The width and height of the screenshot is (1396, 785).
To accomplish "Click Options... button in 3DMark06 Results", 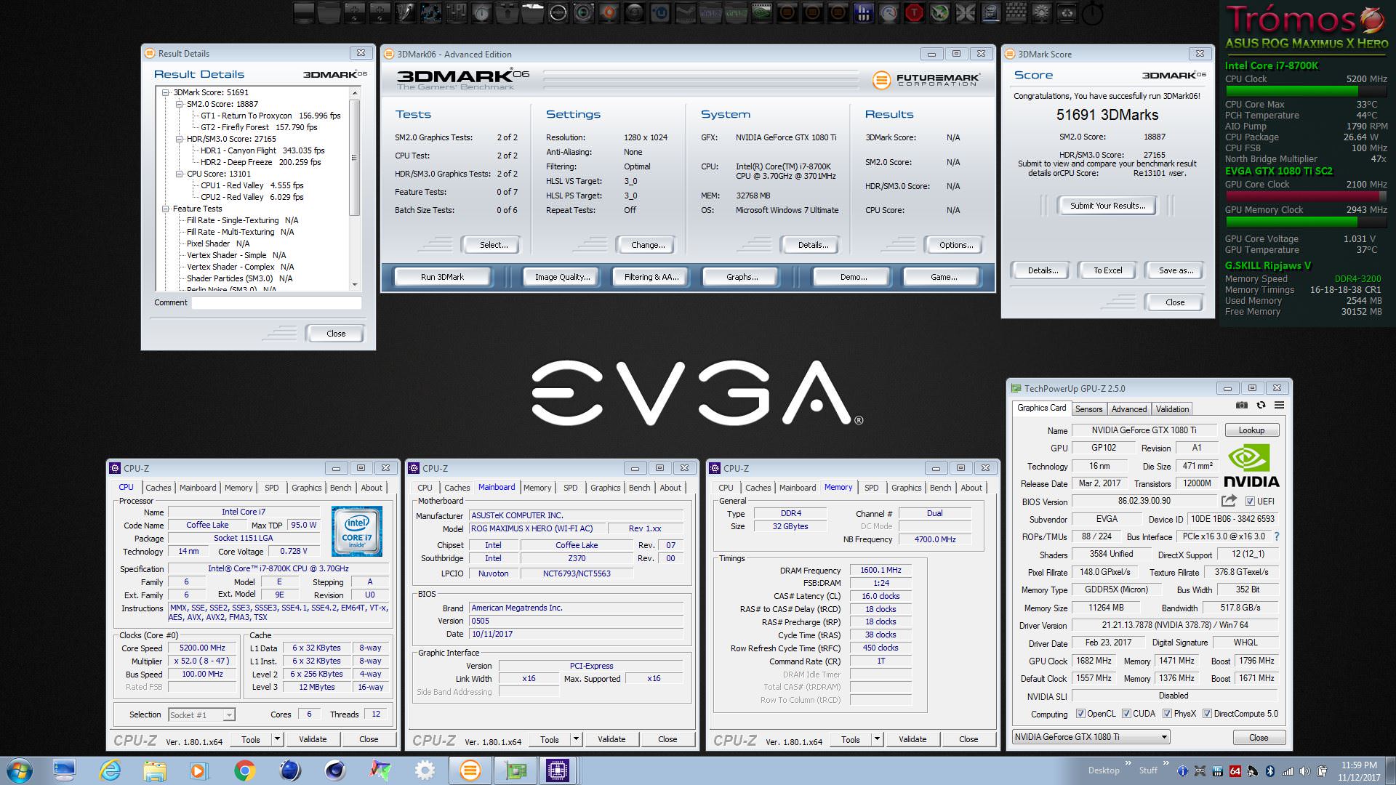I will point(955,245).
